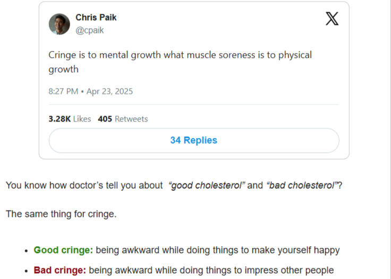Open the 34 Replies button

click(194, 141)
